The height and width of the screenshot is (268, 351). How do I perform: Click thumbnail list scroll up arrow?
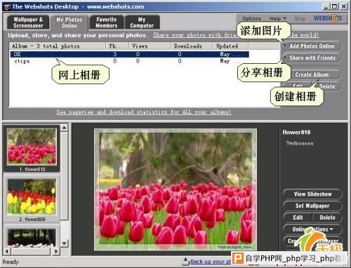(x=65, y=127)
